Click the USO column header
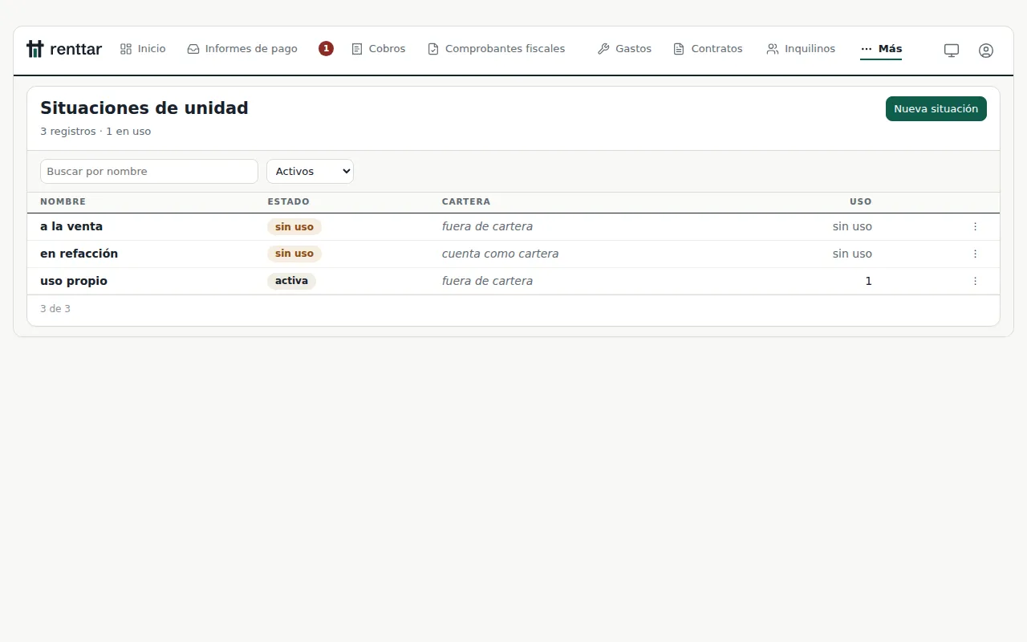This screenshot has width=1027, height=642. pyautogui.click(x=861, y=201)
